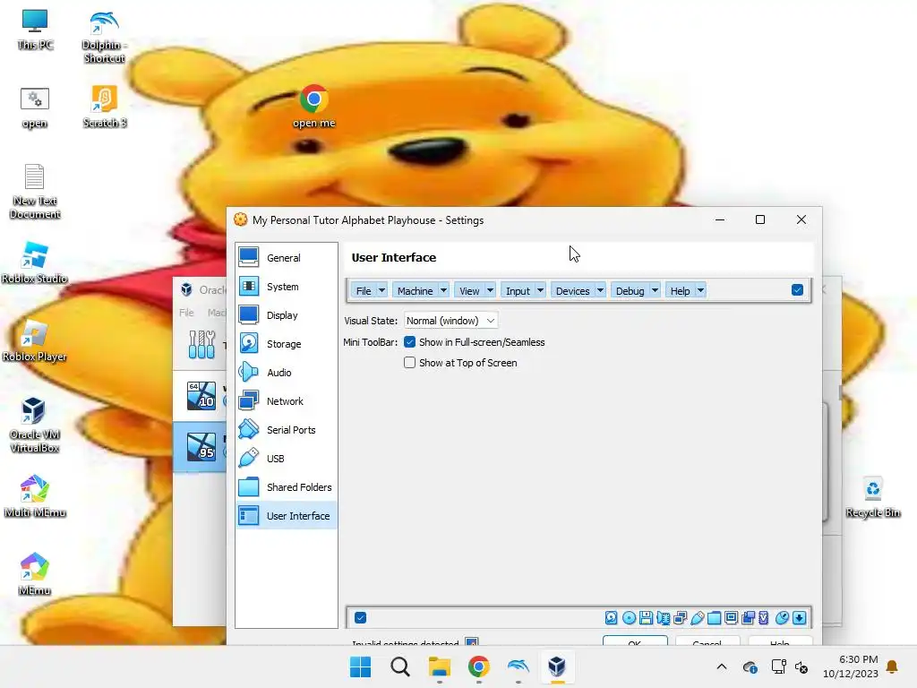Select the 'open me' Chrome desktop shortcut
Viewport: 917px width, 688px height.
pos(314,107)
